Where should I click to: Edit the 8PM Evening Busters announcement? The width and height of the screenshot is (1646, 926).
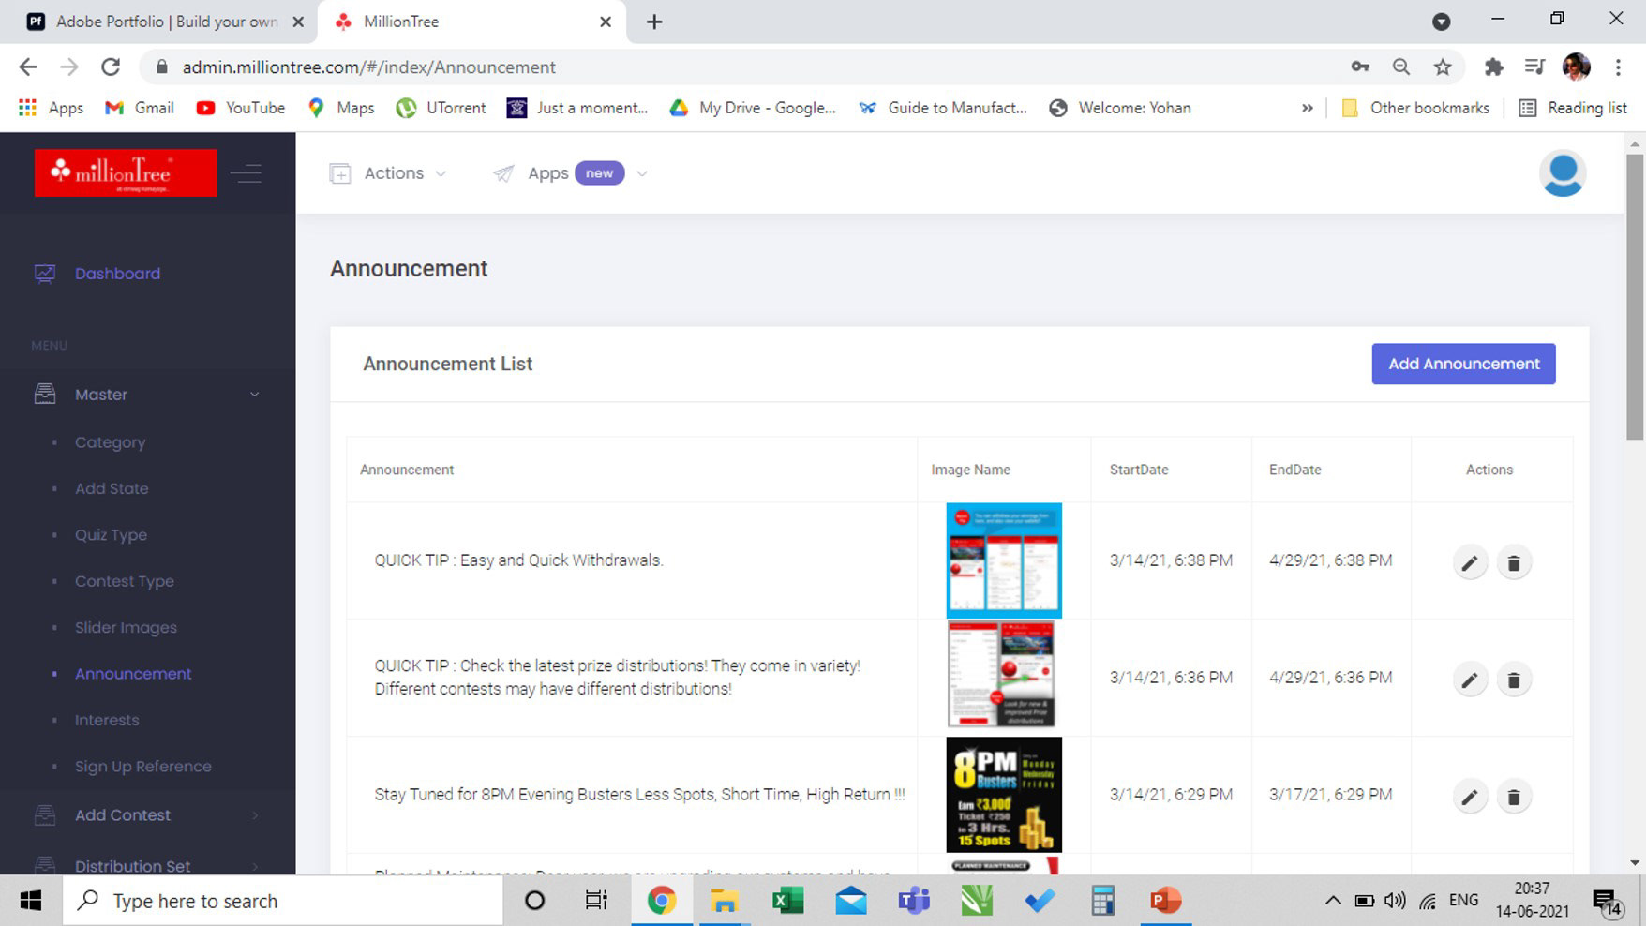pos(1470,798)
